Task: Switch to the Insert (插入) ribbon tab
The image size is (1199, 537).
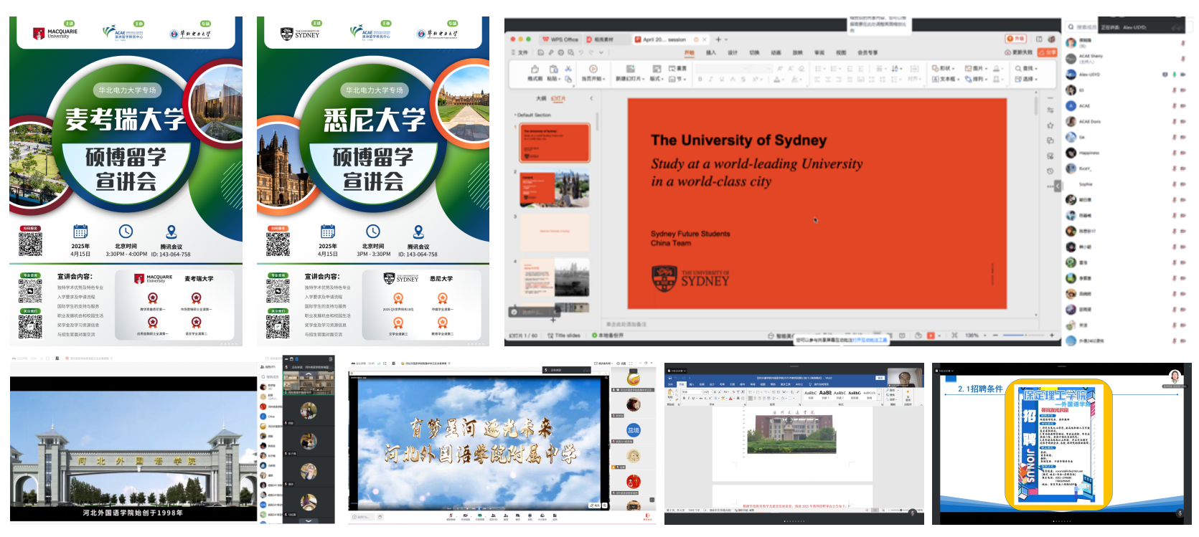Action: click(x=711, y=52)
